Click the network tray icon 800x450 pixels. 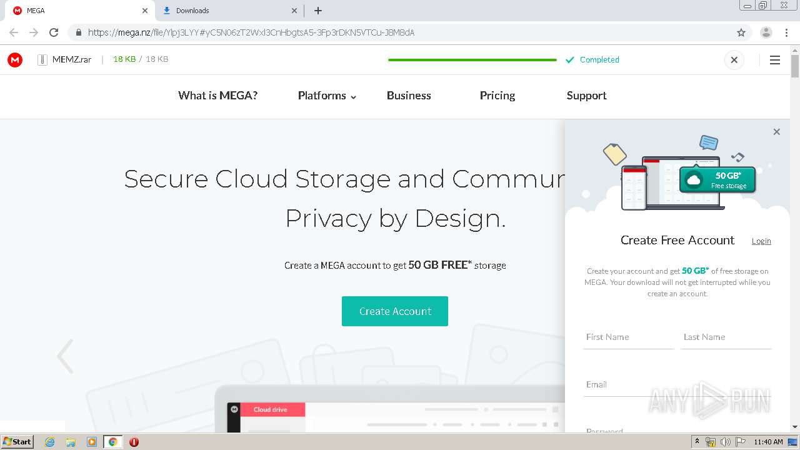click(711, 442)
